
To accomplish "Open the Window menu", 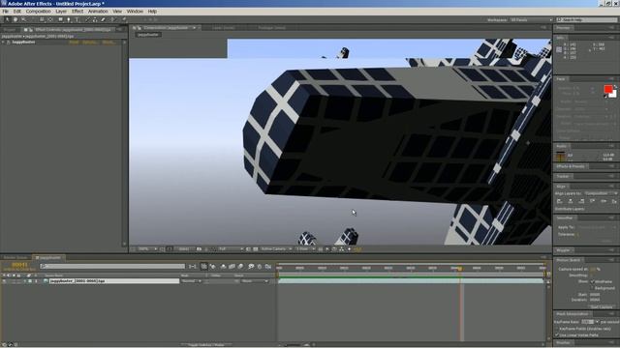I will coord(135,12).
